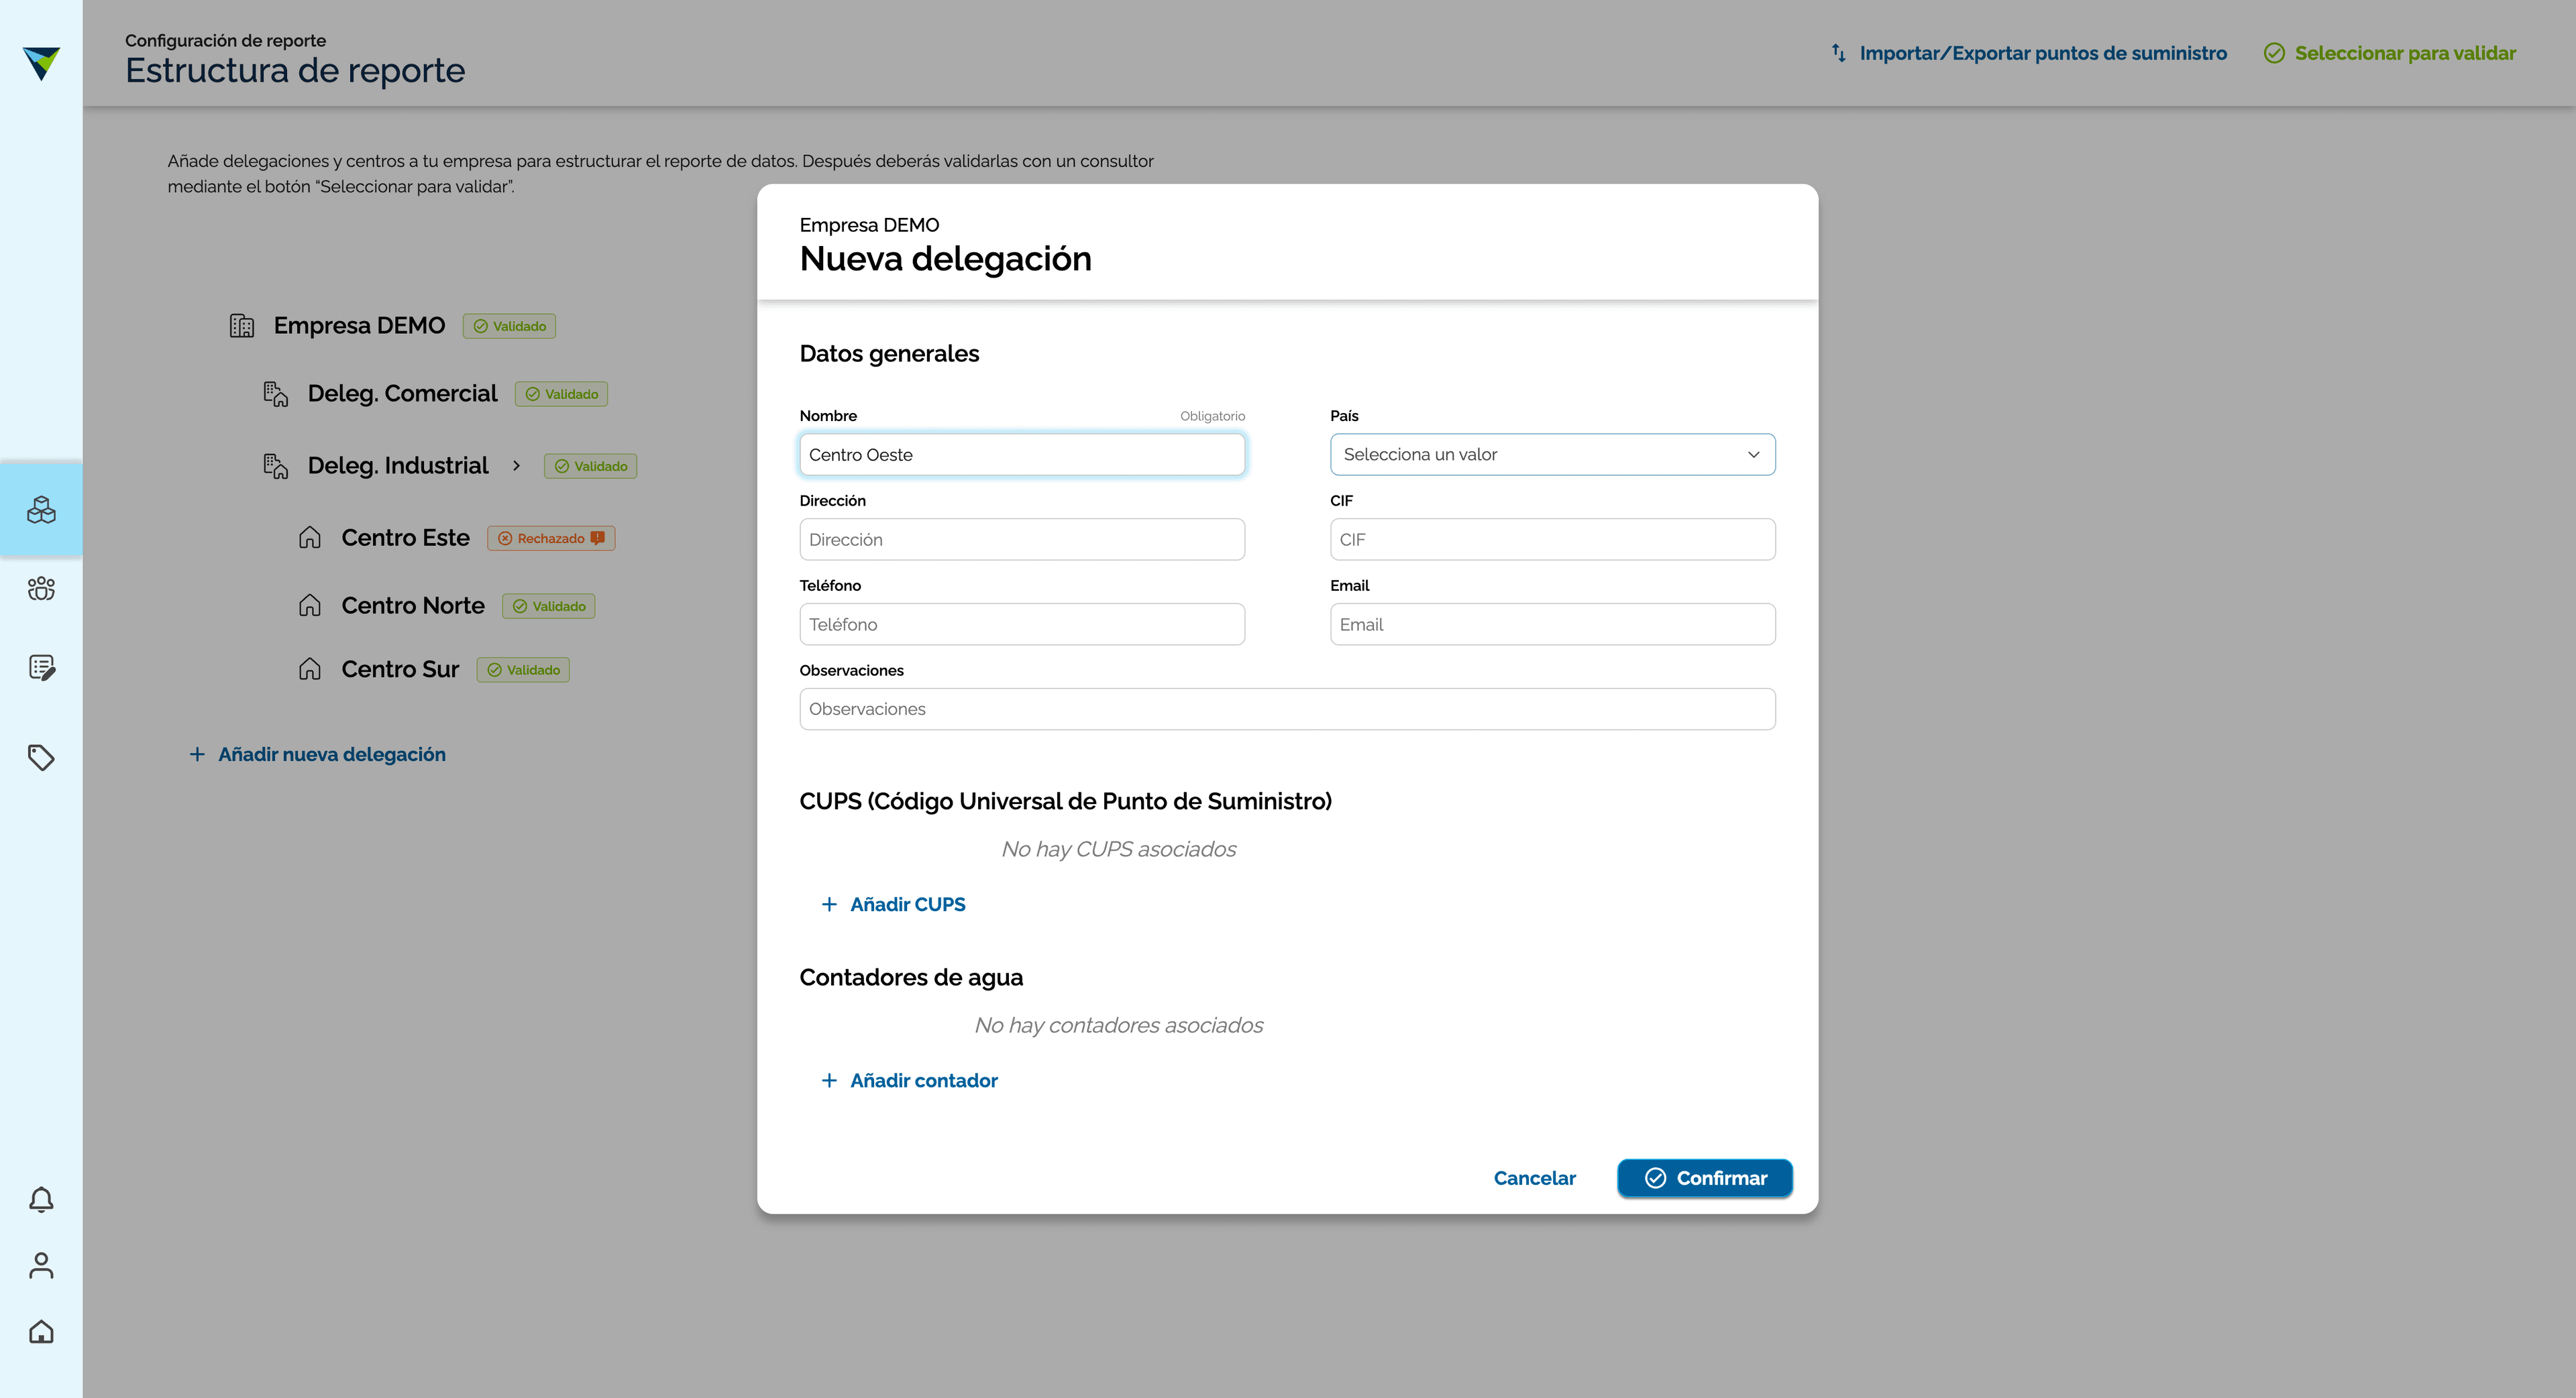Click the Centro Norte house icon
Screen dimensions: 2576x1398
click(x=310, y=605)
